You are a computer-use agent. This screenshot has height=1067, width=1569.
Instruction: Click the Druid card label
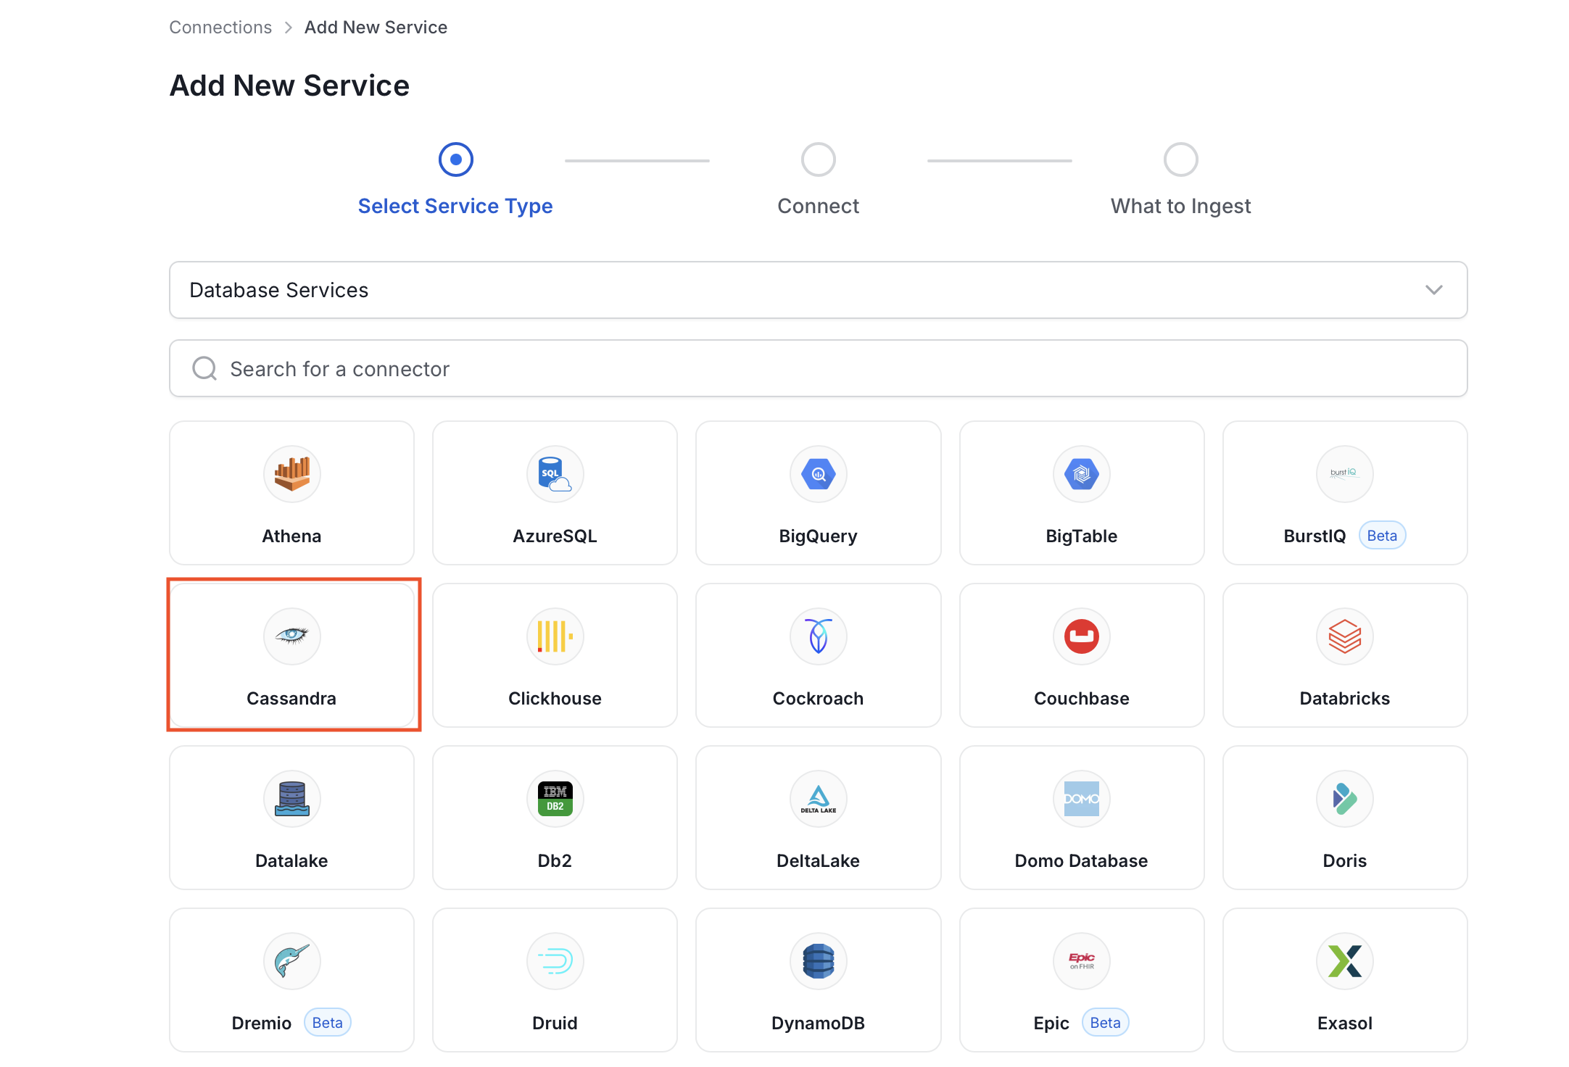click(555, 1023)
